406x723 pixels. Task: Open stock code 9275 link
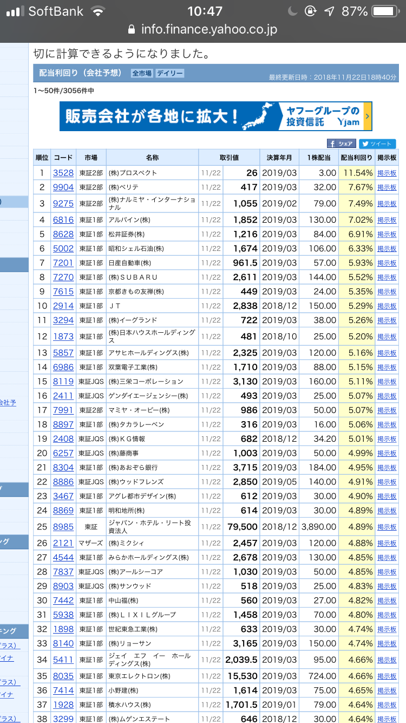point(63,203)
